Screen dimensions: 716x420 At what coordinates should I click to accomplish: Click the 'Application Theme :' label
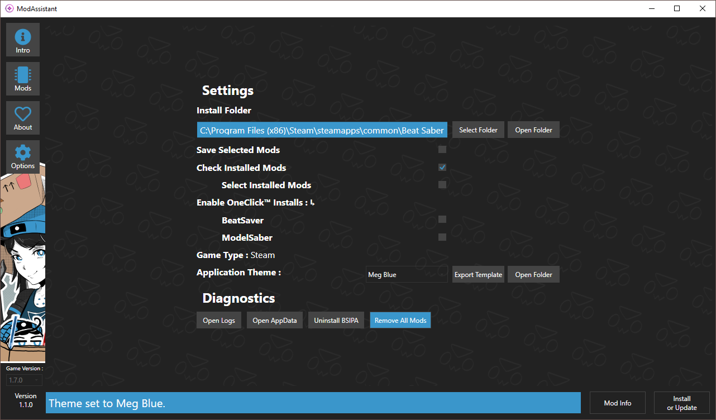238,272
